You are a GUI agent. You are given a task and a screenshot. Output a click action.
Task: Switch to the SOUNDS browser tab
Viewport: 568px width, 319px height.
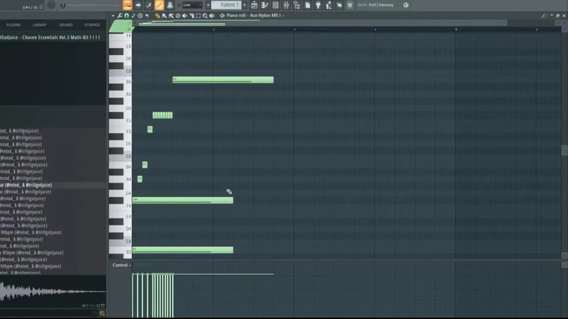(x=66, y=25)
